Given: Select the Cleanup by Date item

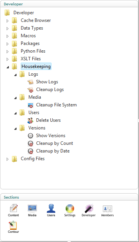Looking at the screenshot, I should 53,151.
